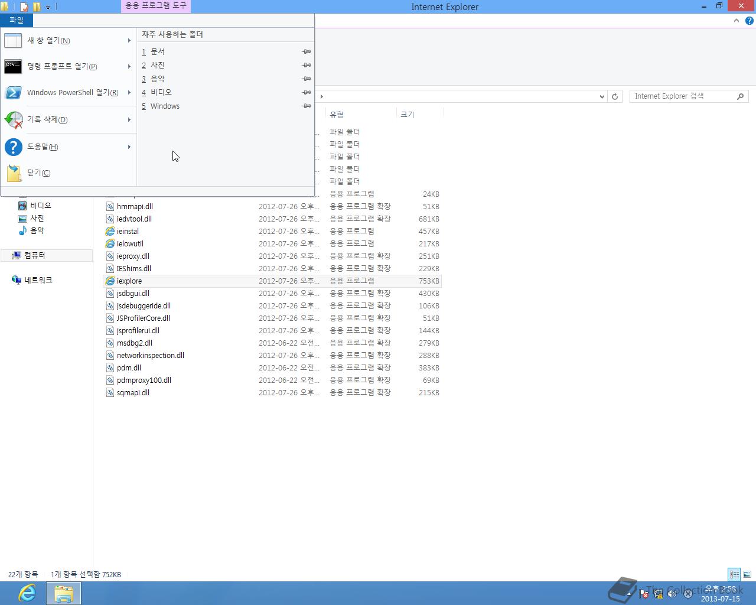Image resolution: width=756 pixels, height=605 pixels.
Task: Select 네트워크 in navigation pane
Action: (x=32, y=280)
